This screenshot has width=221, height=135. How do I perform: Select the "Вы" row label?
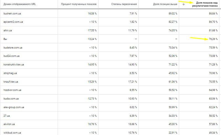(x=5, y=39)
